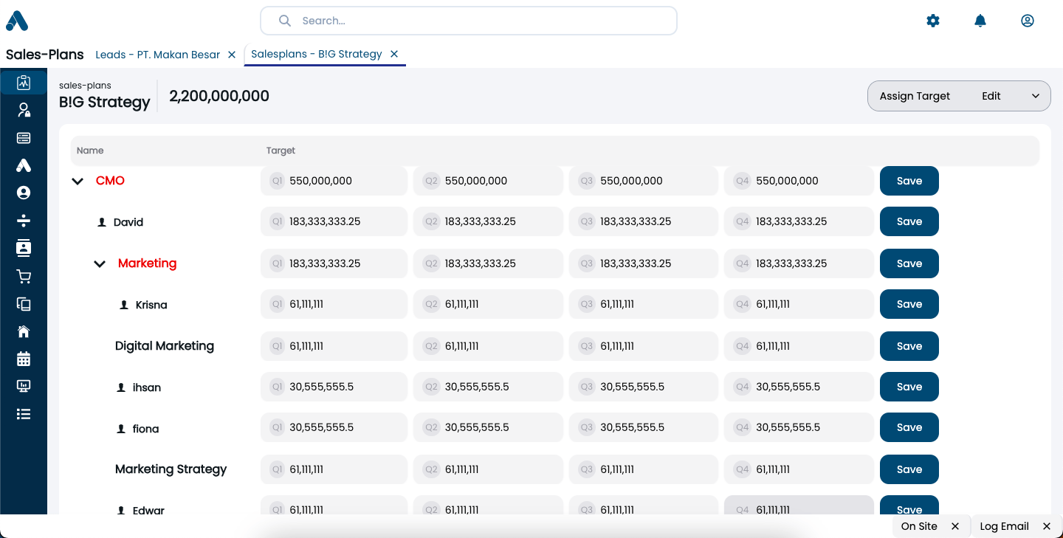Edit fiona's Q3 target field
The height and width of the screenshot is (538, 1063).
coord(644,427)
